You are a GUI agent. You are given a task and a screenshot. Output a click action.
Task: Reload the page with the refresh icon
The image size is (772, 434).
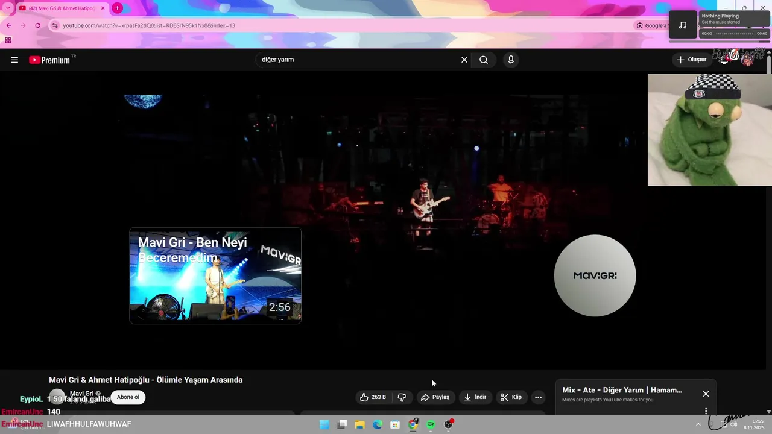(37, 25)
